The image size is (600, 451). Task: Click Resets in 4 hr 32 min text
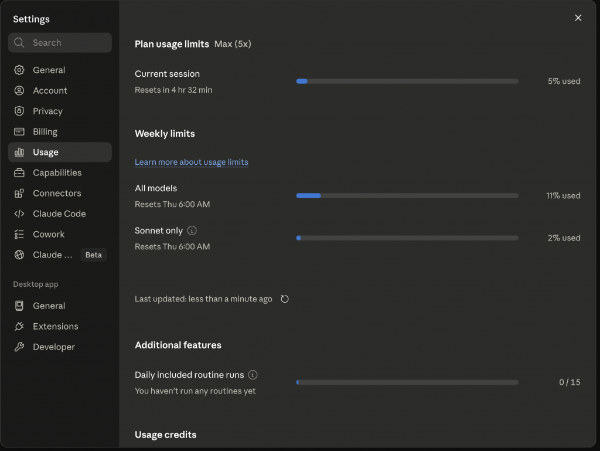click(173, 90)
